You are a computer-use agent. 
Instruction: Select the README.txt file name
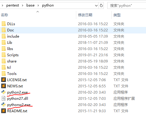pyautogui.click(x=17, y=111)
